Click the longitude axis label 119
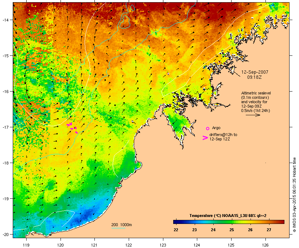The image size is (299, 248). click(x=26, y=245)
